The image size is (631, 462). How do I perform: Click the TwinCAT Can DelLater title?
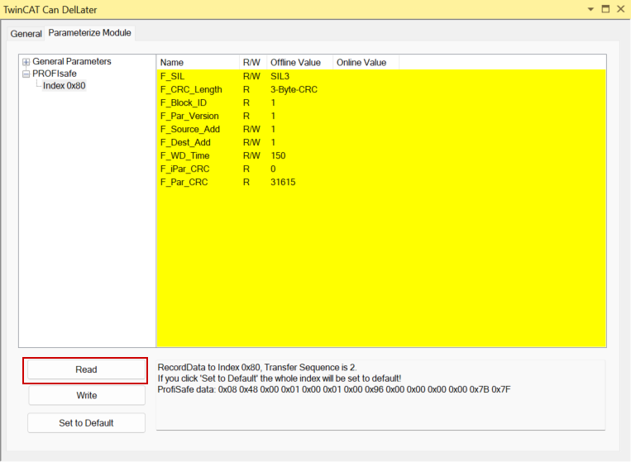click(50, 10)
